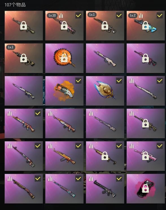Click bullets icon on Lv.2 blue rifle
Image resolution: width=166 pixels, height=210 pixels.
tap(141, 15)
